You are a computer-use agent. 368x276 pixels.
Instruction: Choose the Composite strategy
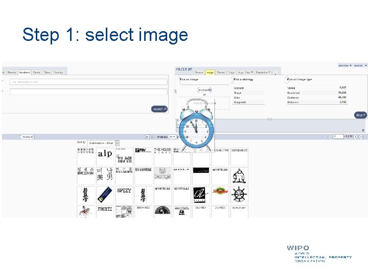tap(249, 102)
